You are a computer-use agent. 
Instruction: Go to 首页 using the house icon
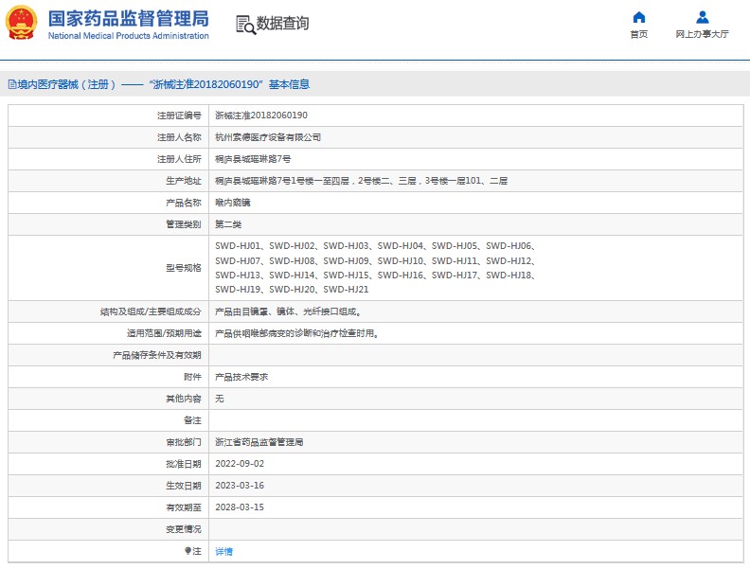click(x=638, y=17)
